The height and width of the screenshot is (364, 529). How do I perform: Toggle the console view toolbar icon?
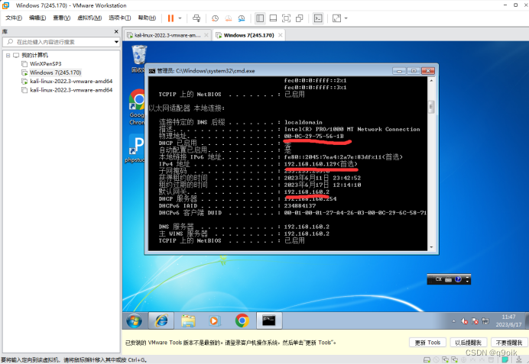[x=318, y=18]
